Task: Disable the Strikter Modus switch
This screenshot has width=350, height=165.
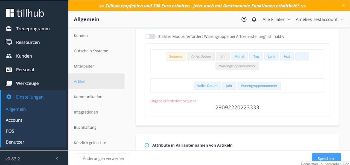Action: tap(150, 36)
